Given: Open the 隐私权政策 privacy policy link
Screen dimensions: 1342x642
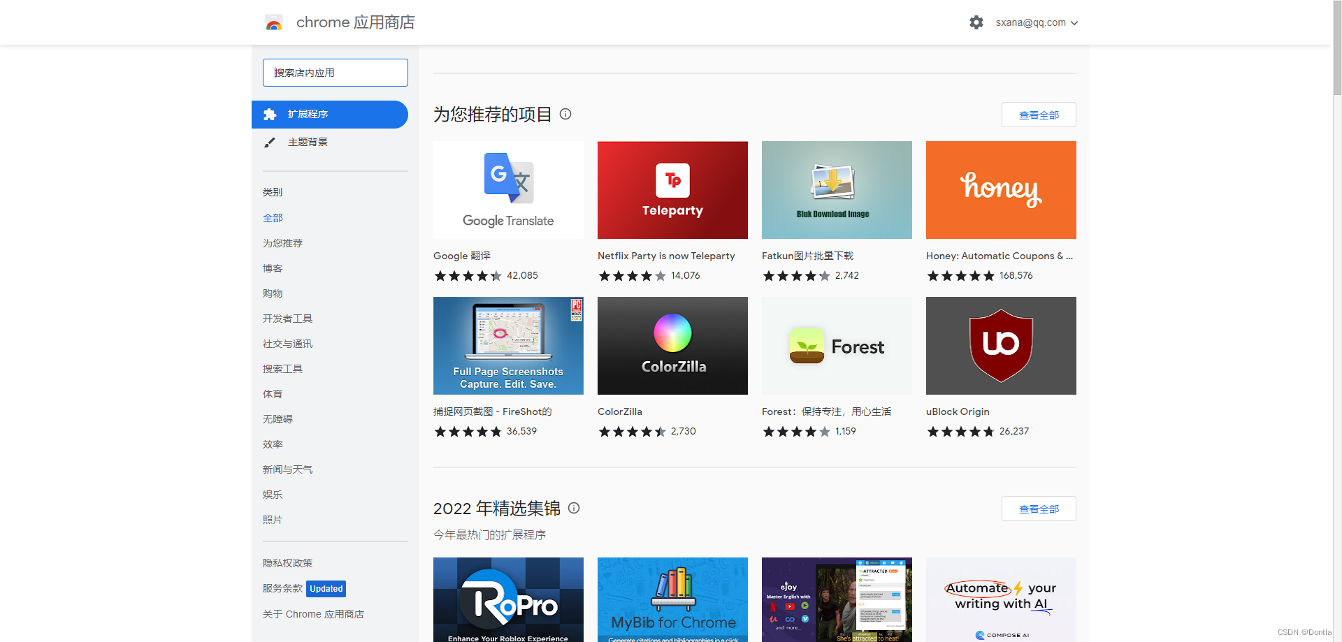Looking at the screenshot, I should 287,563.
